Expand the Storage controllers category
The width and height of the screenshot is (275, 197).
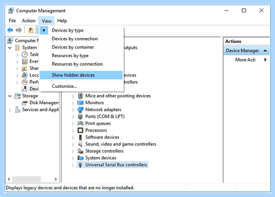pyautogui.click(x=73, y=151)
